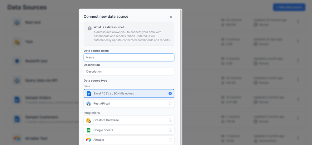Click the Rest API call cloud icon
Viewport: 312px width, 145px height.
pyautogui.click(x=89, y=104)
